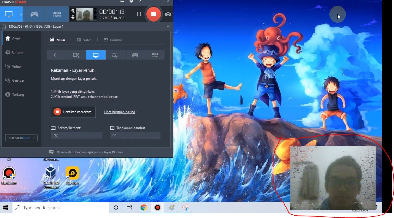Screen dimensions: 394x218
Task: Open the Oracle VM VirtualBox desktop shortcut
Action: tap(51, 177)
